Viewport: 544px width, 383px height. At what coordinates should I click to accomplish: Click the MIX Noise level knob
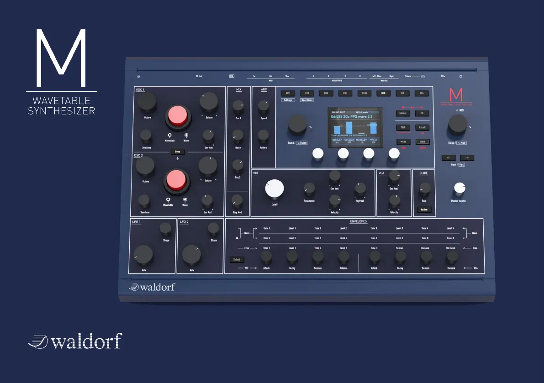(238, 136)
